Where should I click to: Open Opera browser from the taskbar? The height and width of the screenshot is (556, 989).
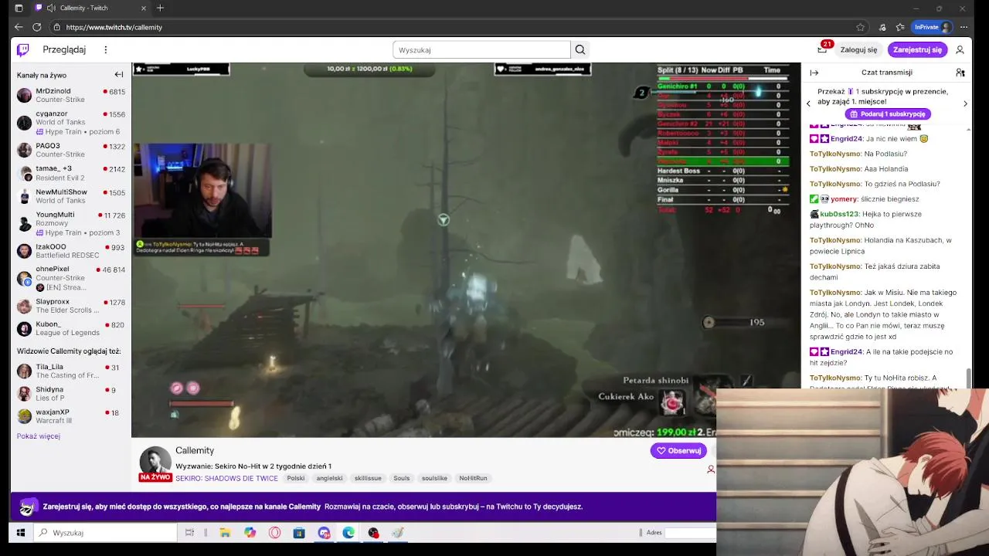(274, 533)
